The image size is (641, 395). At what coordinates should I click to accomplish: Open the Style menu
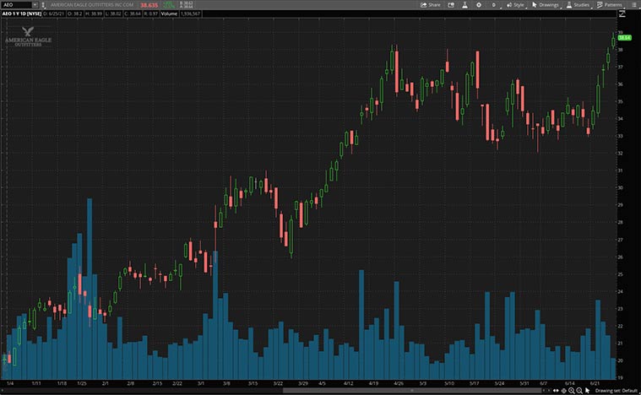point(515,5)
